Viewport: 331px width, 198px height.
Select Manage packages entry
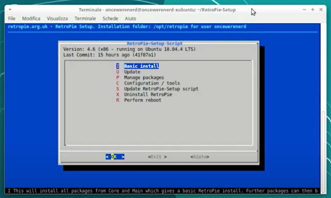pos(144,78)
